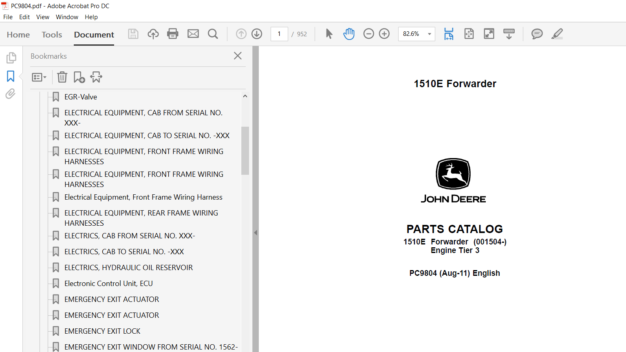Open the Page Thumbnails panel icon
The image size is (626, 352).
point(11,58)
